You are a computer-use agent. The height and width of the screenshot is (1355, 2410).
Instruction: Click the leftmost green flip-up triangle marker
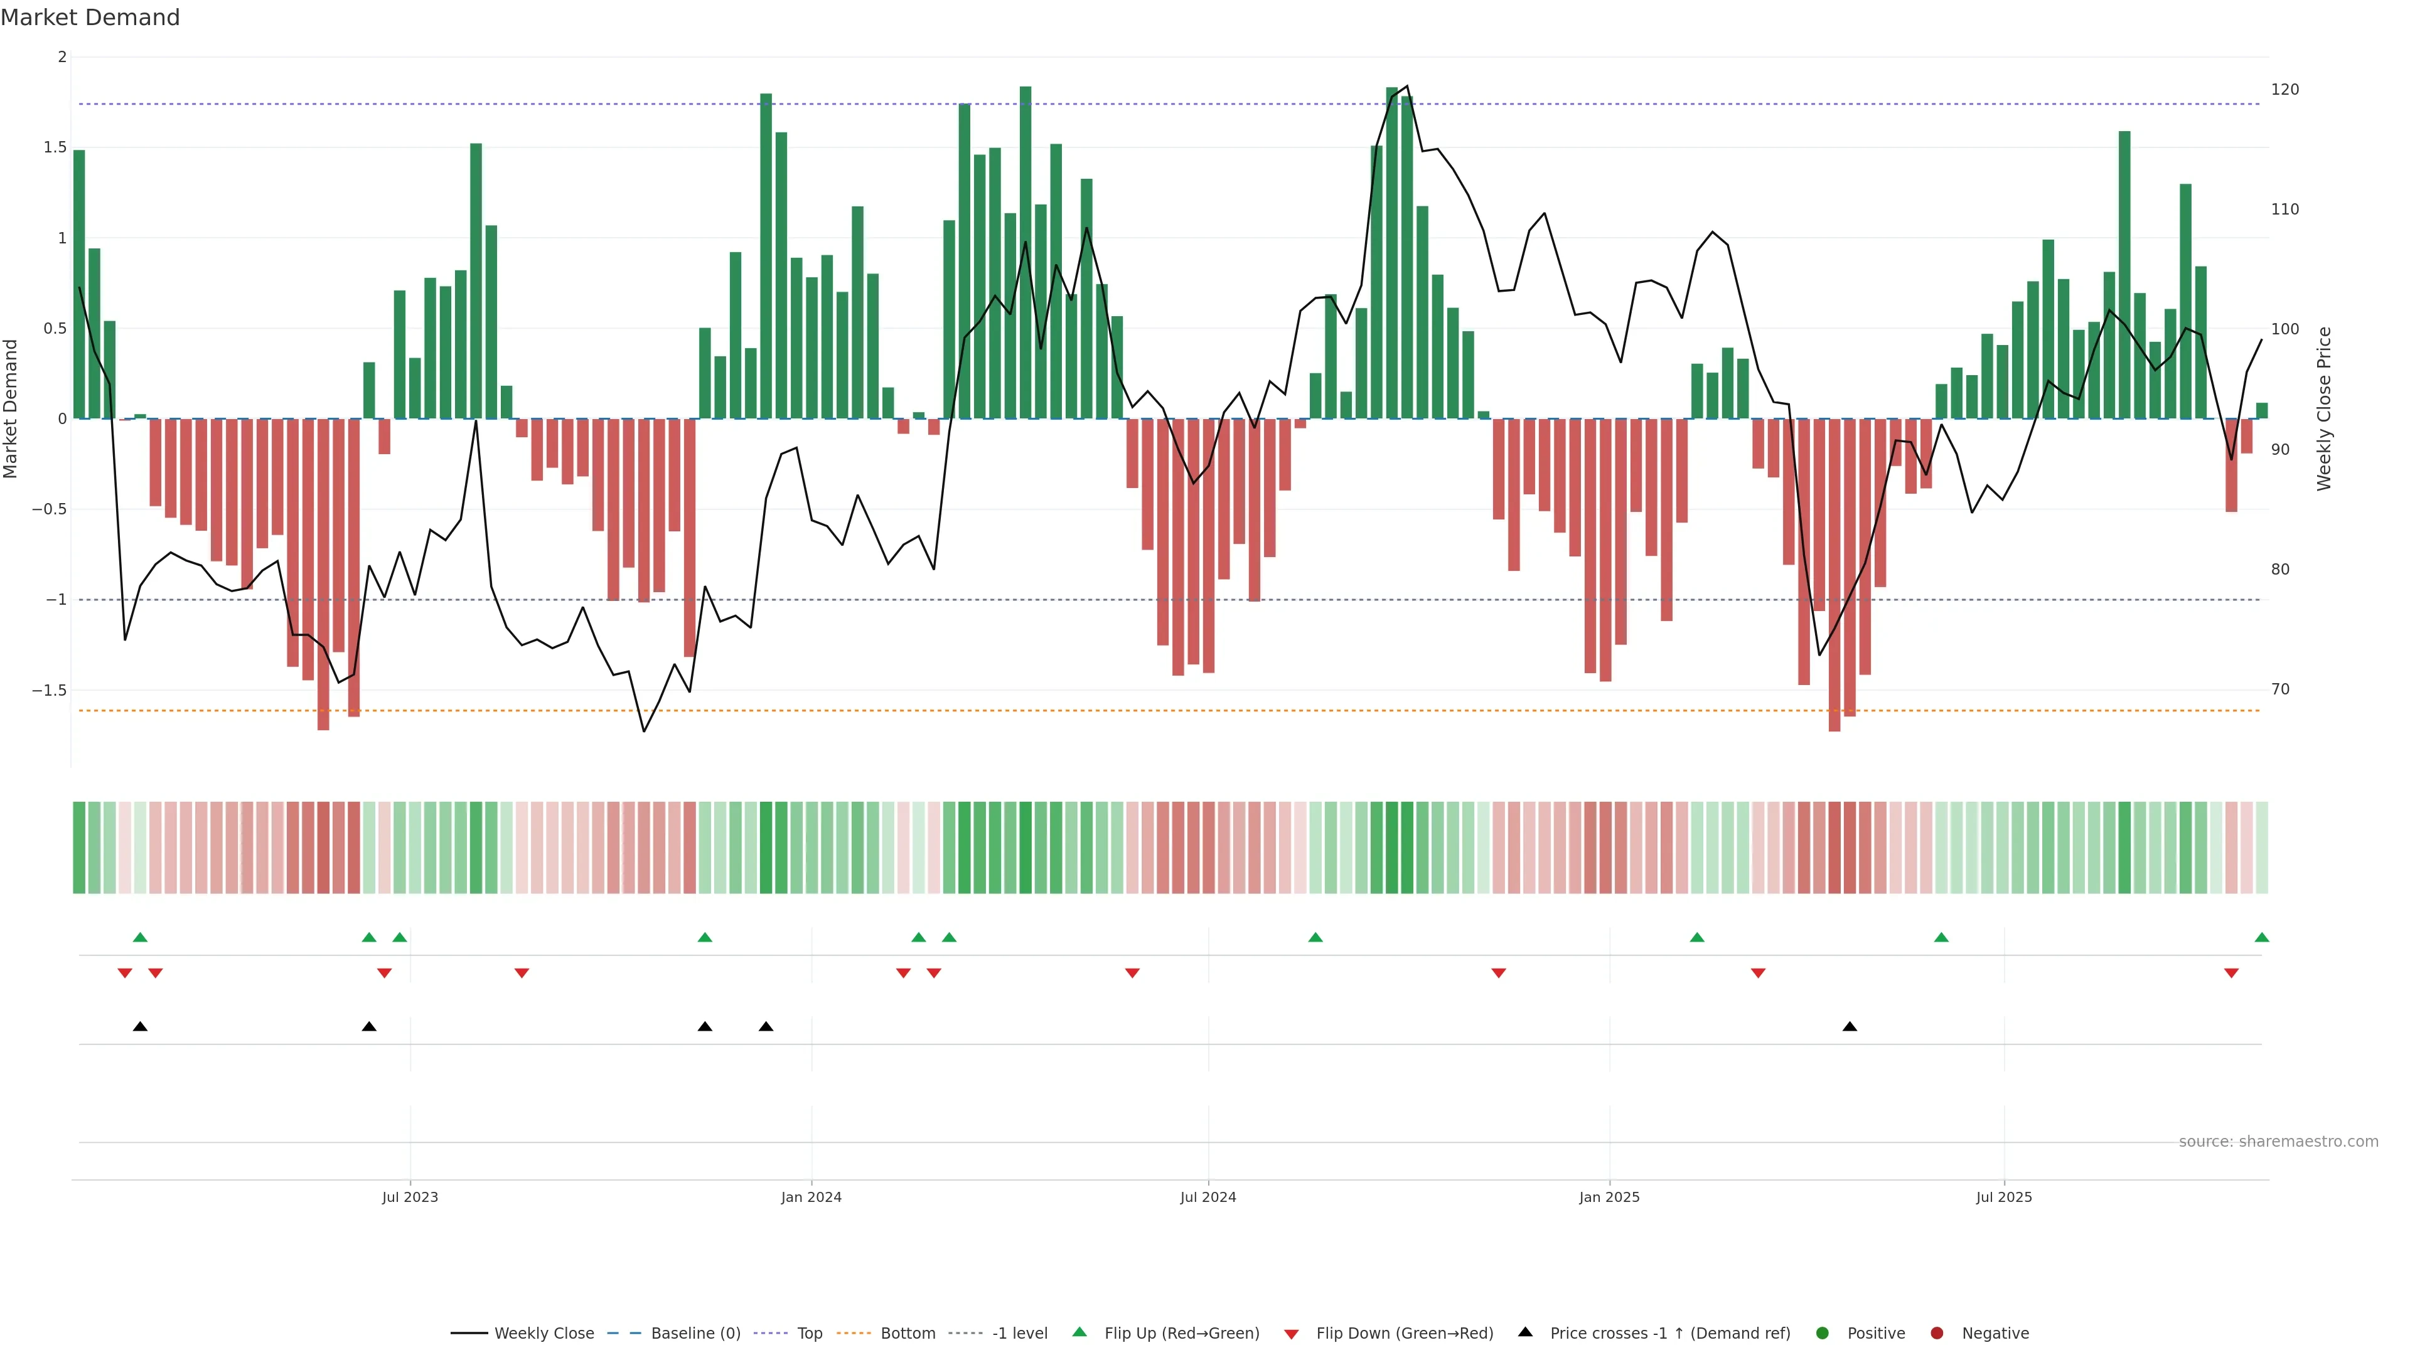[141, 937]
